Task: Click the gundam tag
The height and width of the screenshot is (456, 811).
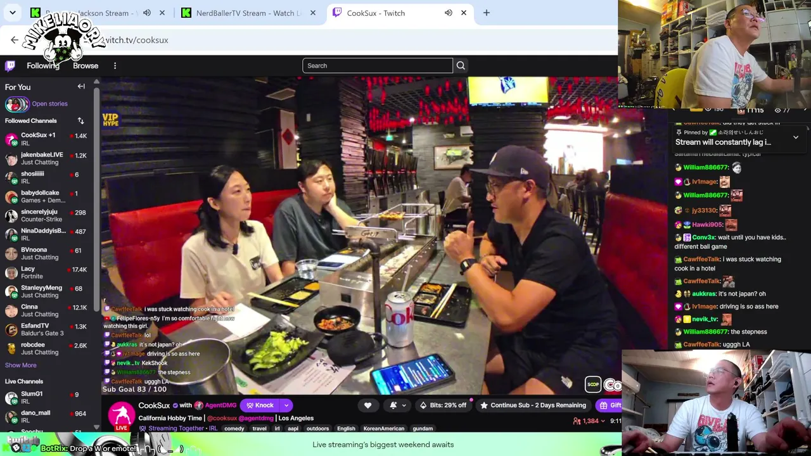Action: [x=423, y=429]
